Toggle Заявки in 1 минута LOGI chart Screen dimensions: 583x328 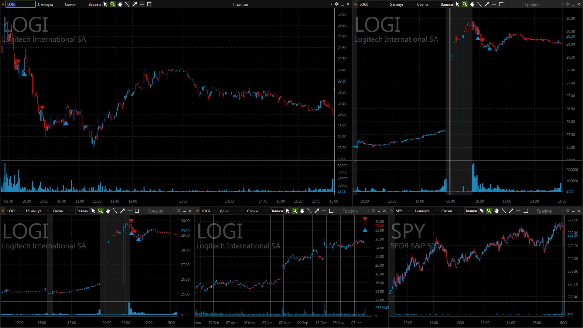[94, 5]
